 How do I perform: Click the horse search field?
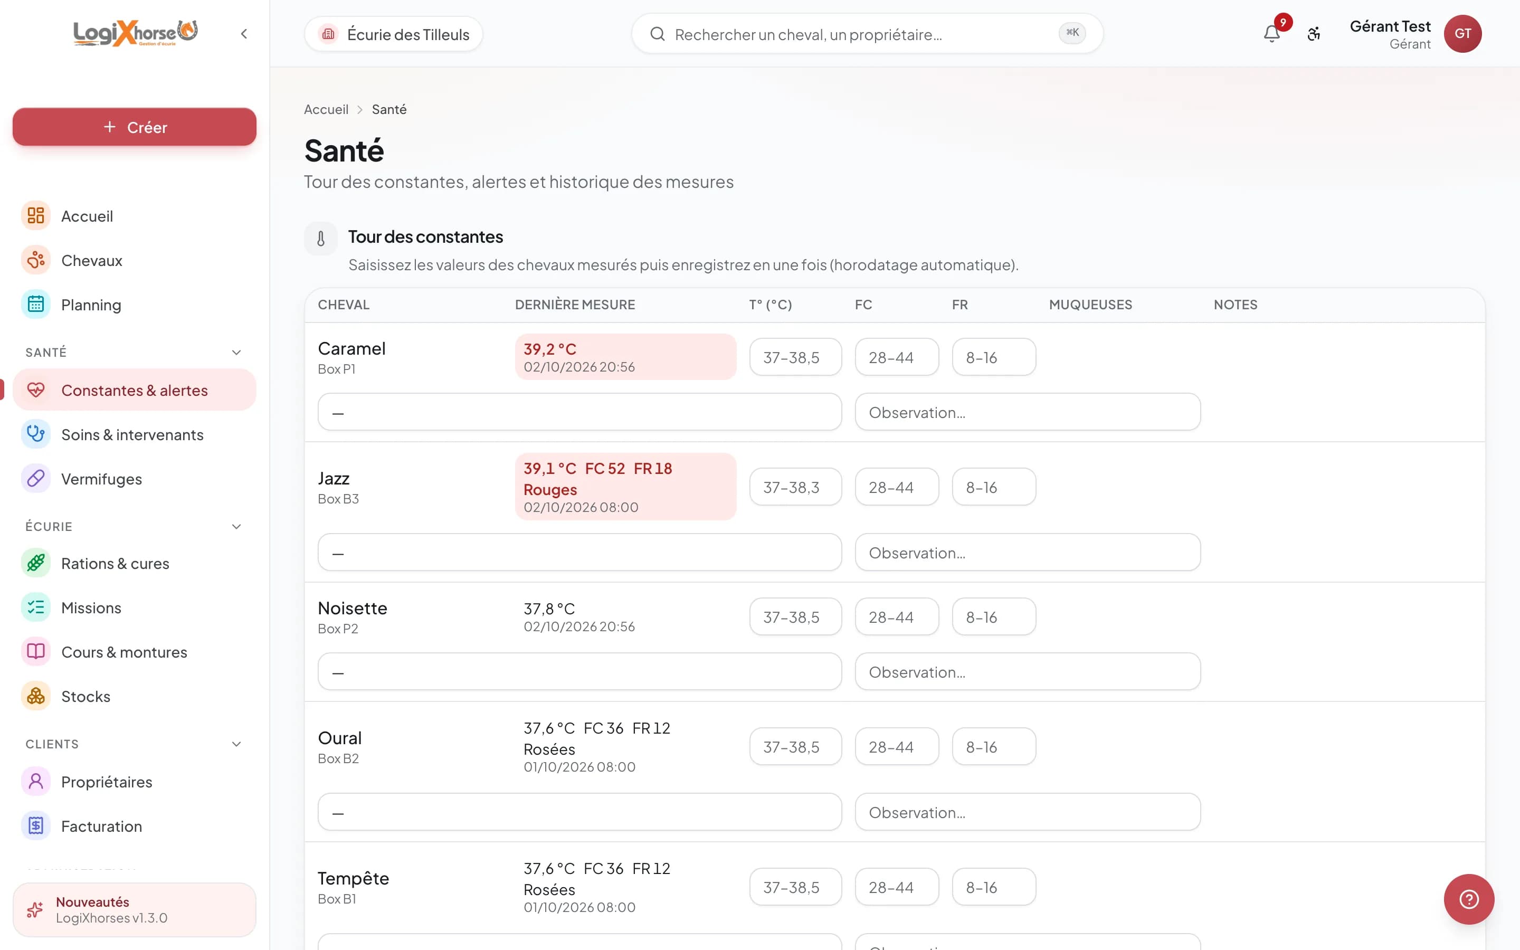(x=867, y=34)
